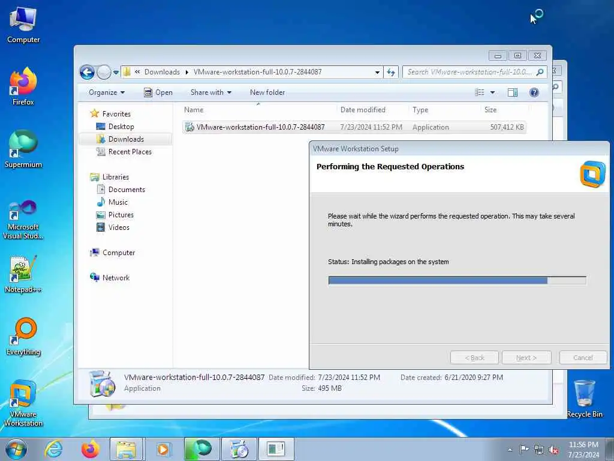Switch to Windows Explorer taskbar button
Image resolution: width=614 pixels, height=461 pixels.
pos(126,449)
